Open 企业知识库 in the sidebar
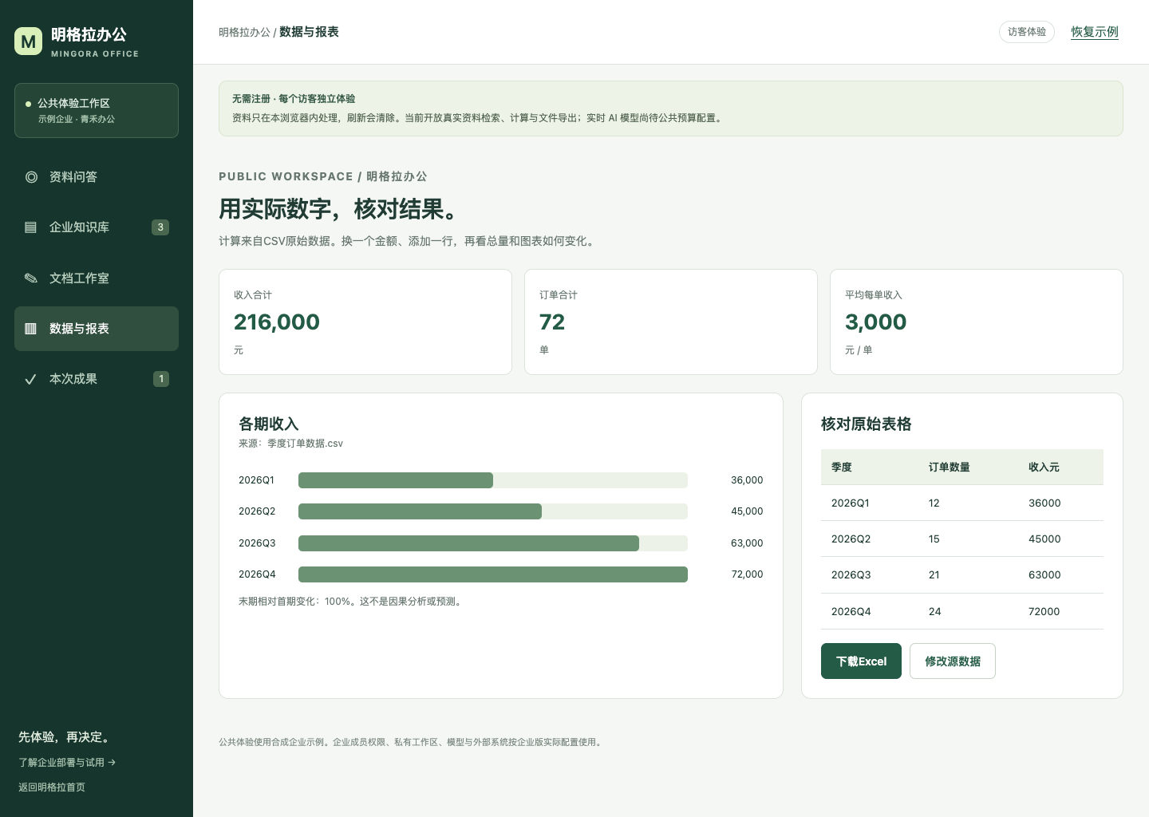This screenshot has height=817, width=1149. point(97,227)
